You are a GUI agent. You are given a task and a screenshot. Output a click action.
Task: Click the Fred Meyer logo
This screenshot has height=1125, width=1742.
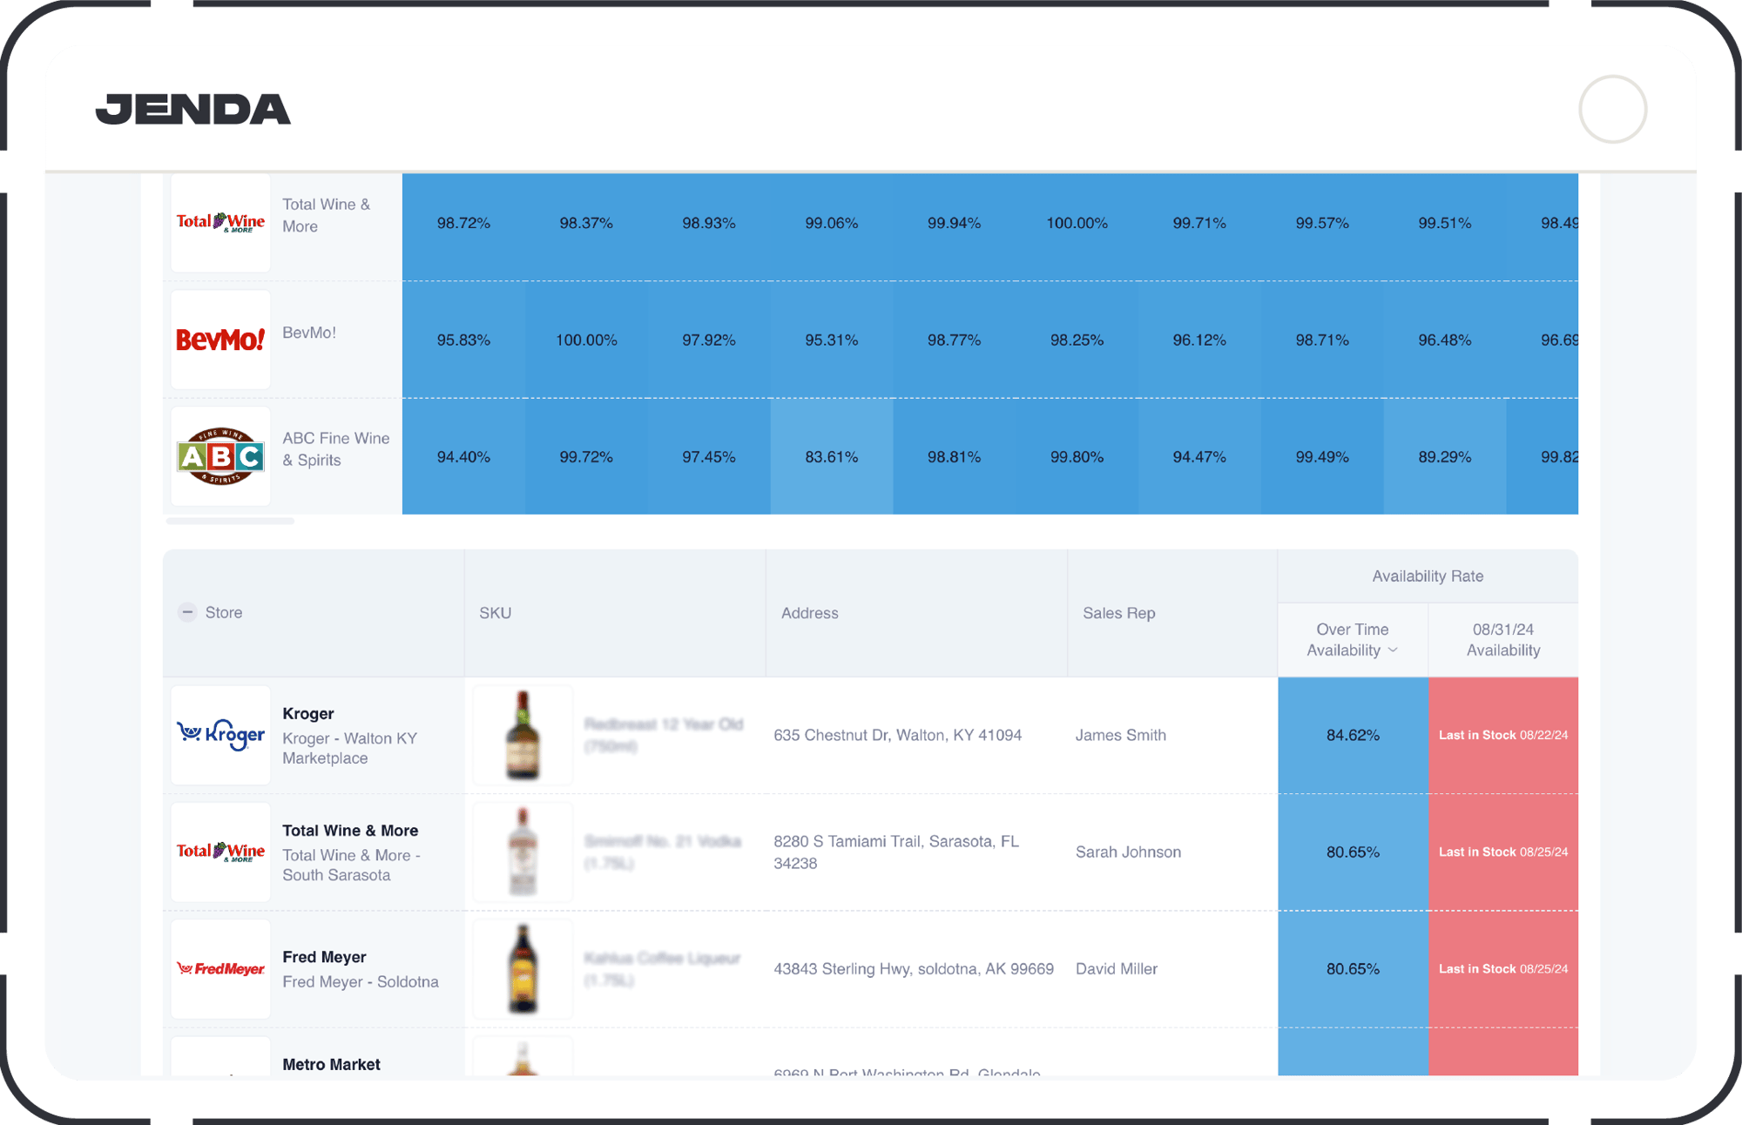pyautogui.click(x=220, y=968)
